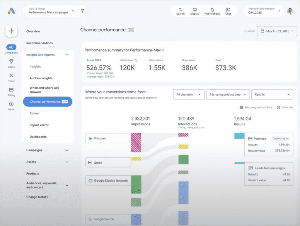
Task: Open Products menu item
Action: [33, 173]
